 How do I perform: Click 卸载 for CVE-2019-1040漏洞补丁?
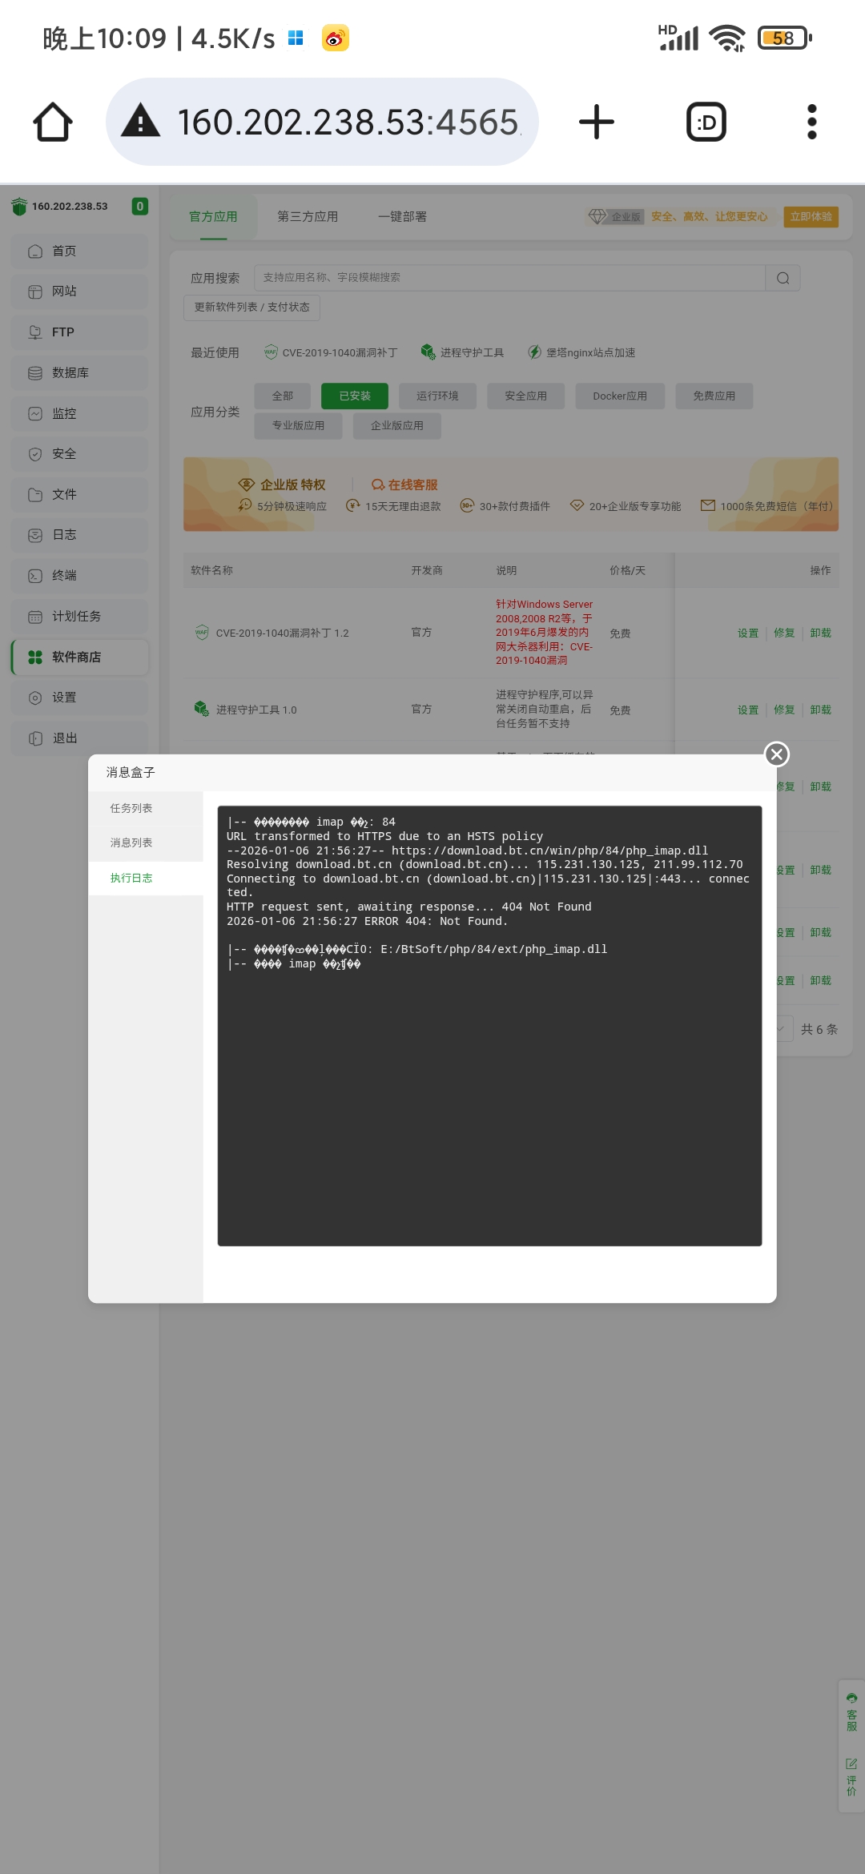point(820,633)
